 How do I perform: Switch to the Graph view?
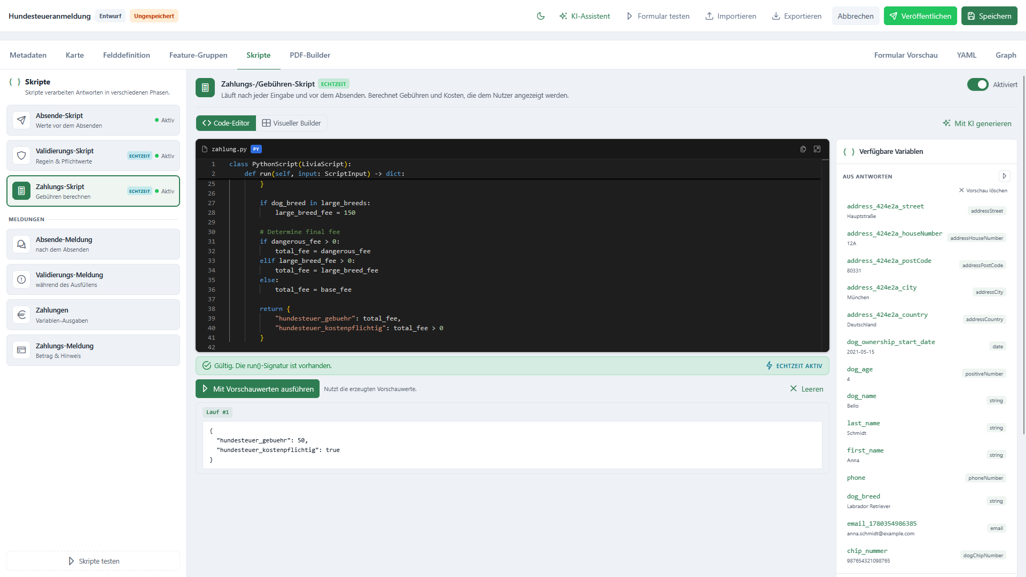(x=1006, y=55)
